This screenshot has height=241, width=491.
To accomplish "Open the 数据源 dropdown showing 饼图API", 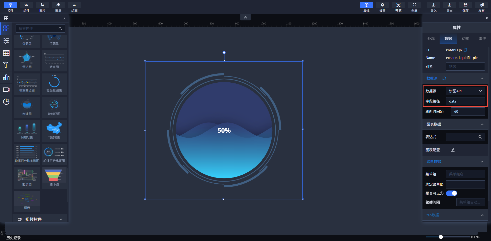I will [465, 91].
